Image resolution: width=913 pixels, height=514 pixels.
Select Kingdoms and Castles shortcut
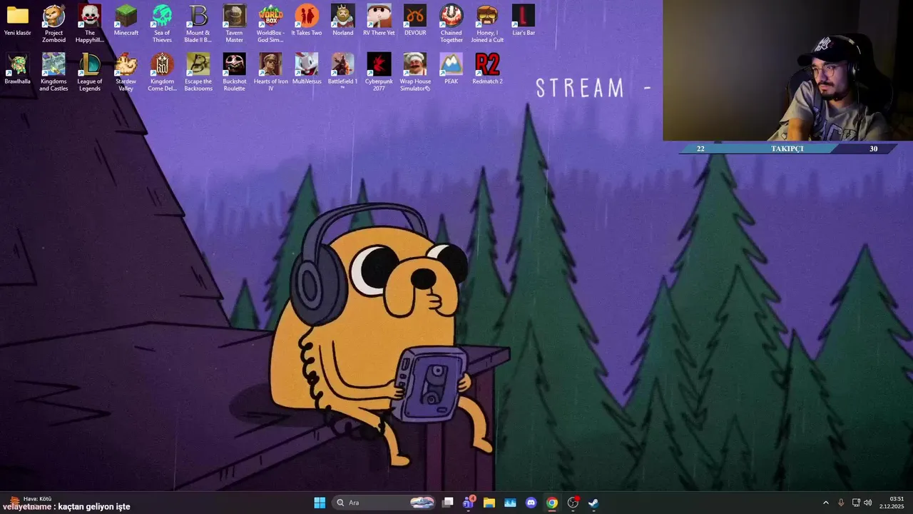click(x=53, y=72)
